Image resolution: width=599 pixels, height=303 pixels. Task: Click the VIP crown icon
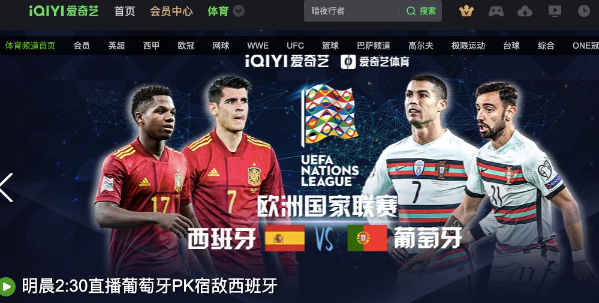(x=466, y=11)
